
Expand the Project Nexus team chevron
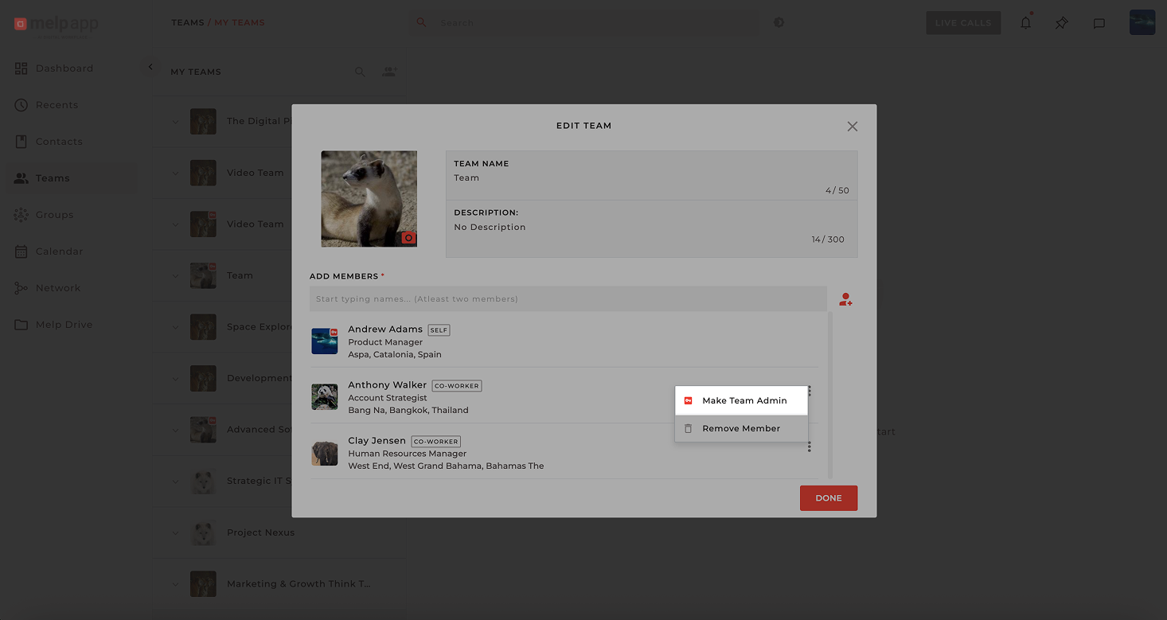point(176,532)
